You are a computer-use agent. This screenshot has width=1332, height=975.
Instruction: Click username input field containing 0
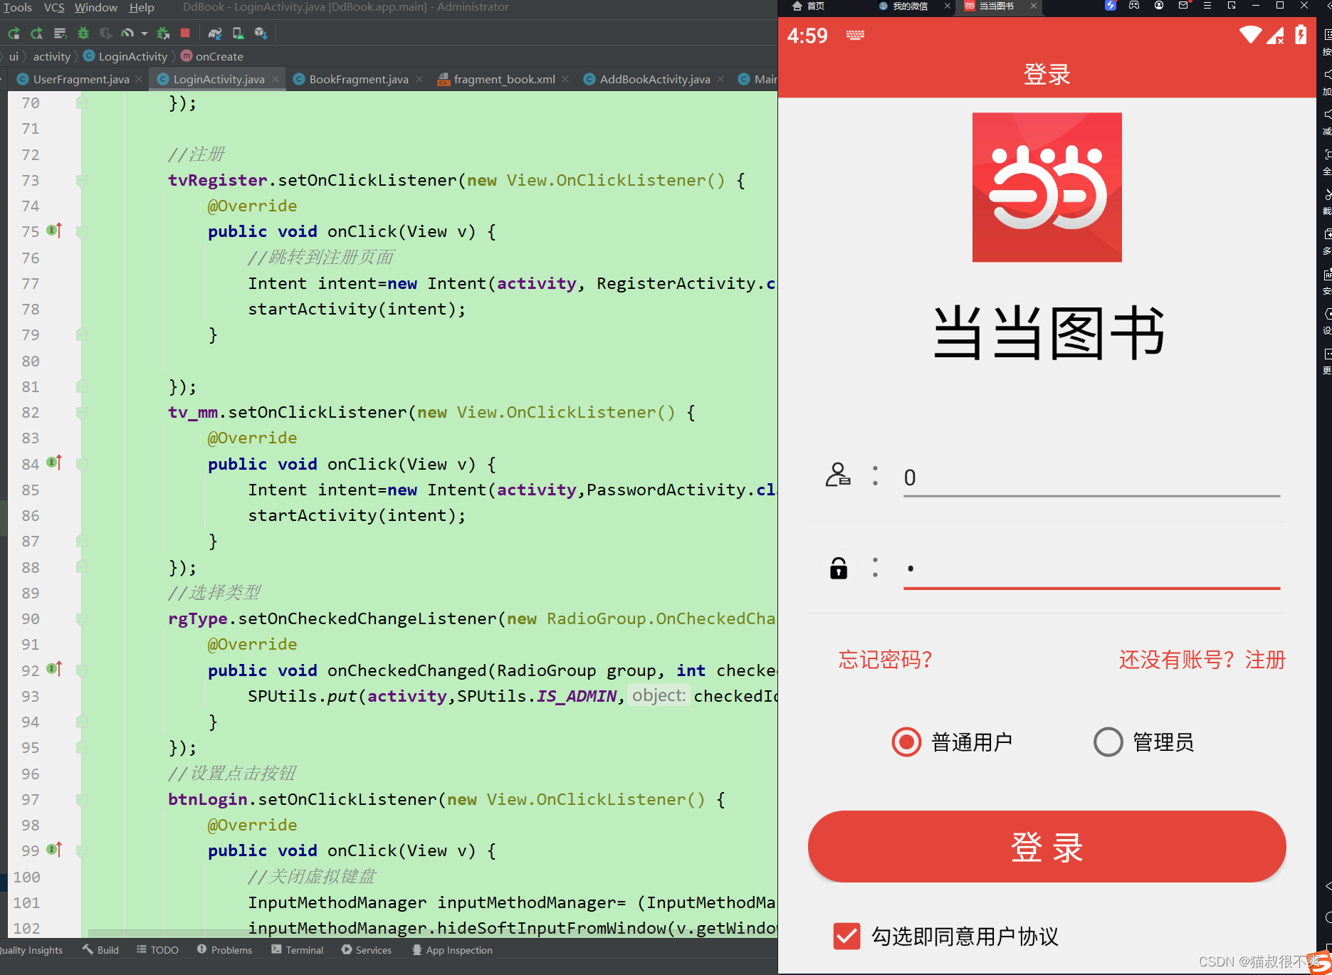click(x=1091, y=478)
